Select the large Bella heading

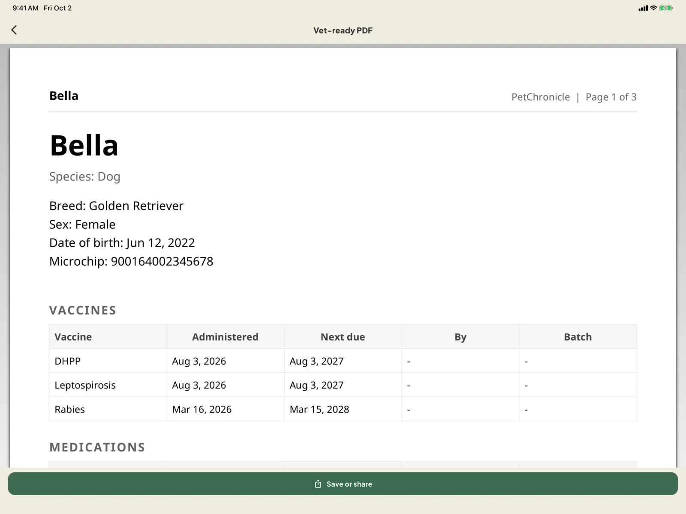coord(84,145)
